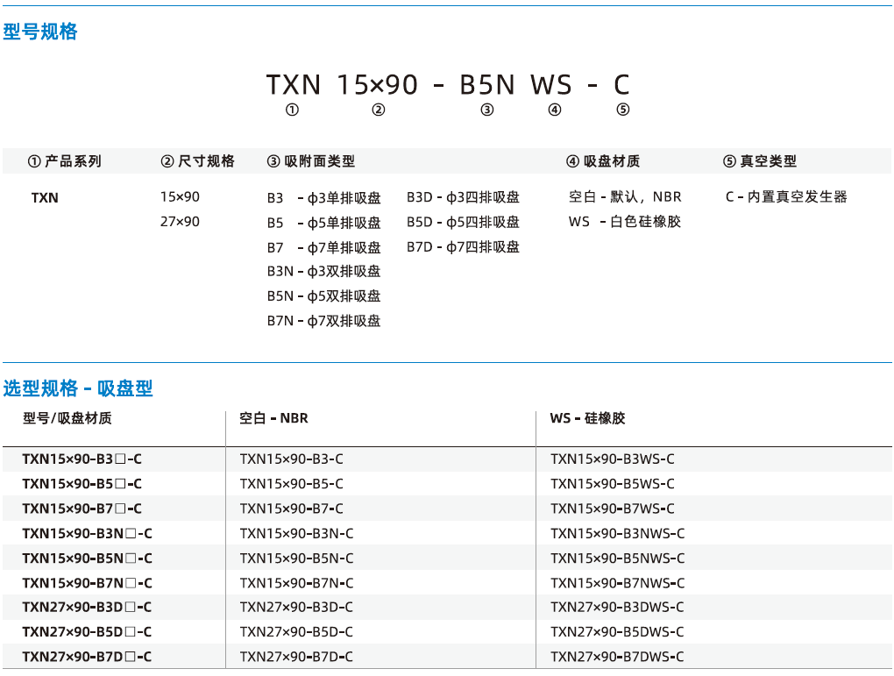Click the column header ② 尺寸规格
894x676 pixels.
[198, 161]
